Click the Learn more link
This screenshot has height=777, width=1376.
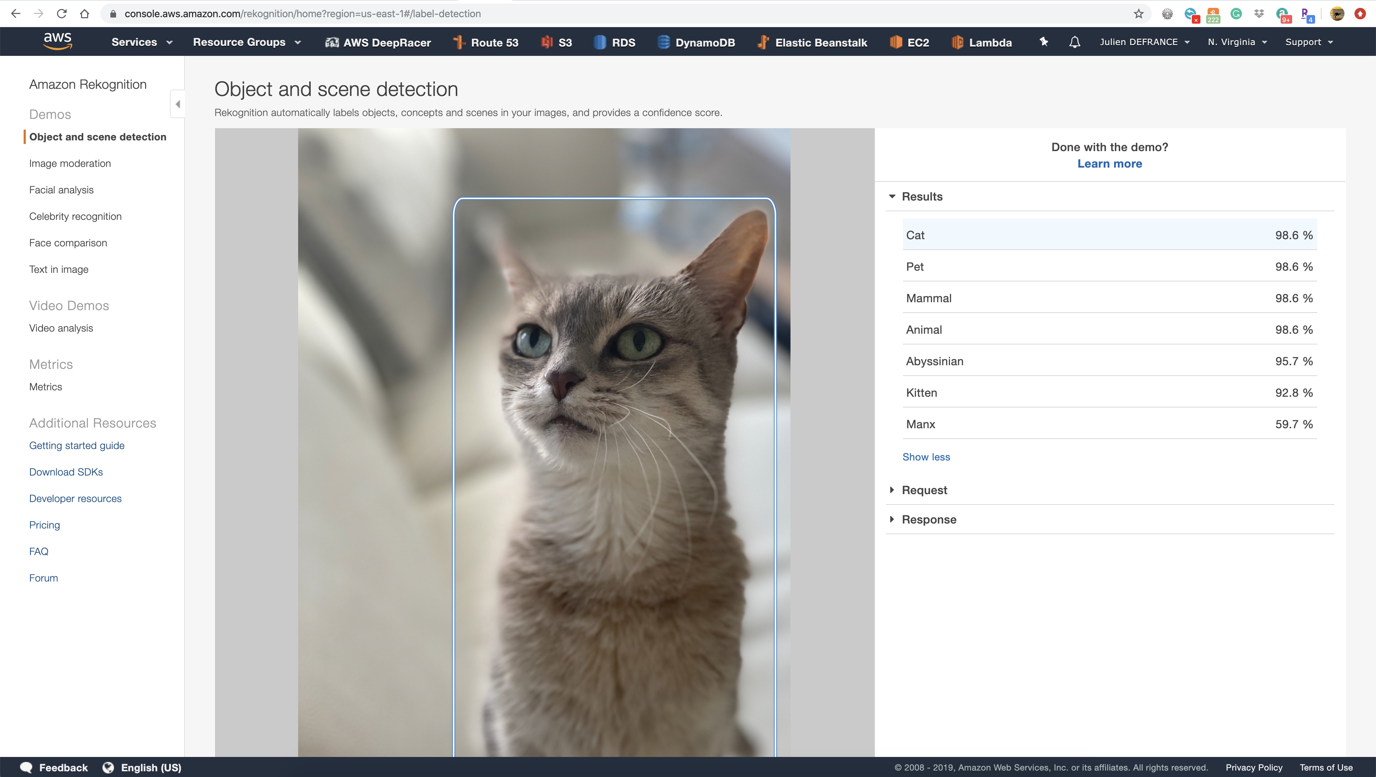(x=1109, y=164)
